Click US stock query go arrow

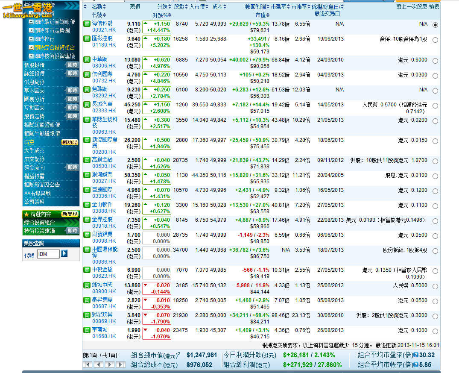click(64, 253)
